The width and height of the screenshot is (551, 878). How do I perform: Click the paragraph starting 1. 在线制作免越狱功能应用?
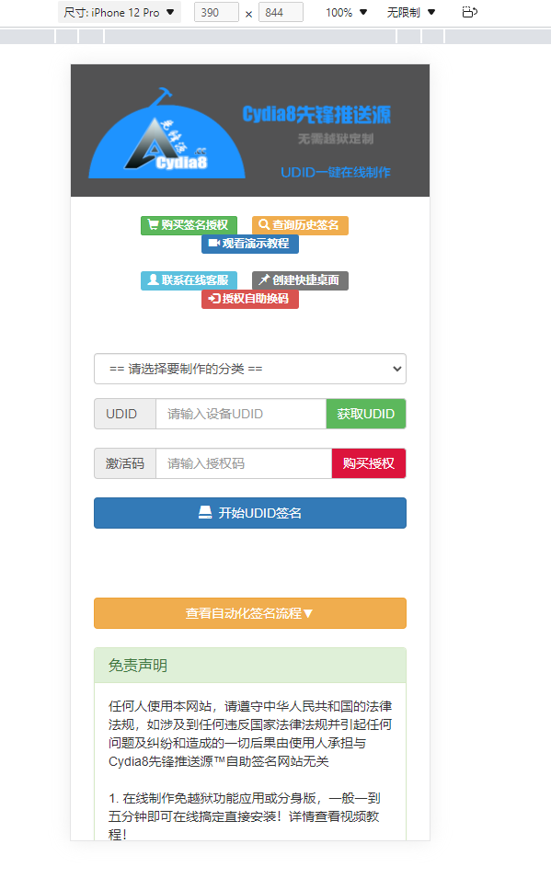pos(245,815)
